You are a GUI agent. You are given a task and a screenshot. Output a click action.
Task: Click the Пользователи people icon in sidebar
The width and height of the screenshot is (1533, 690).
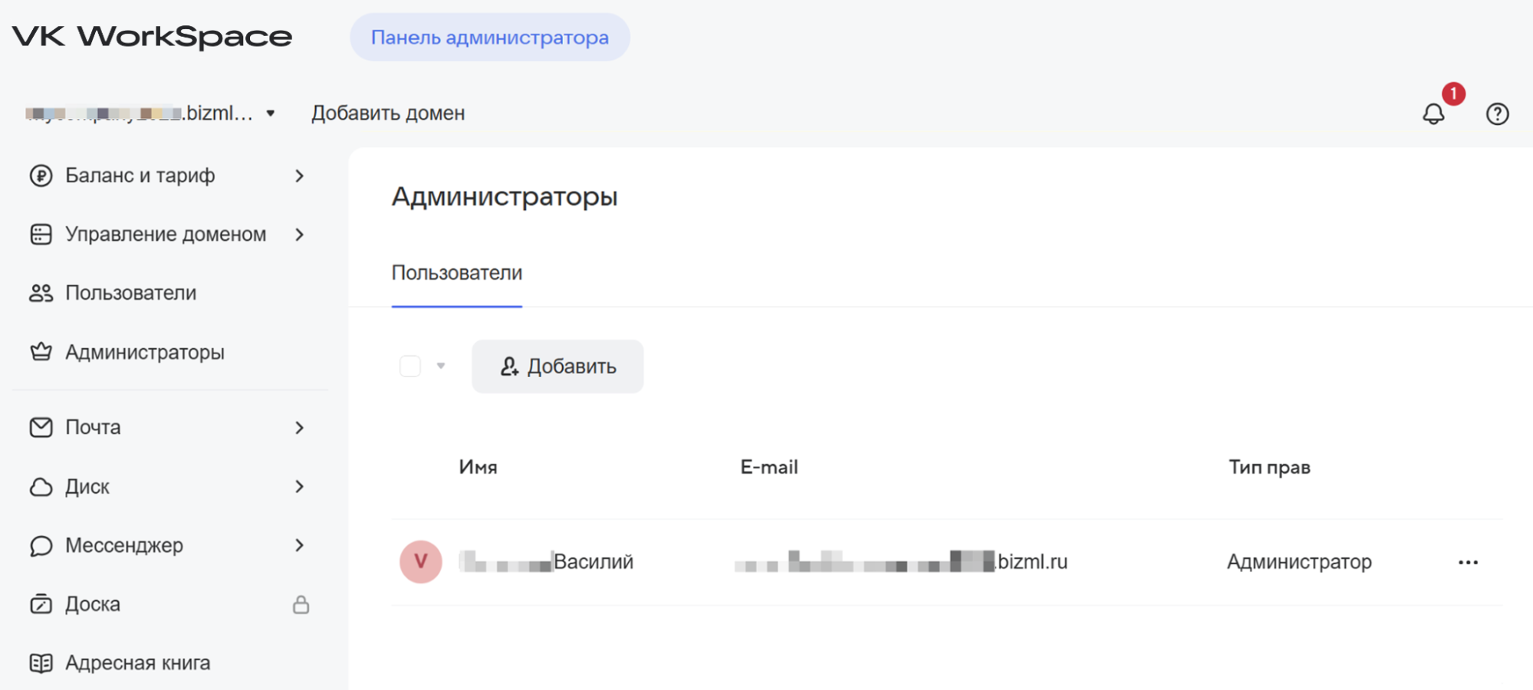pos(41,293)
